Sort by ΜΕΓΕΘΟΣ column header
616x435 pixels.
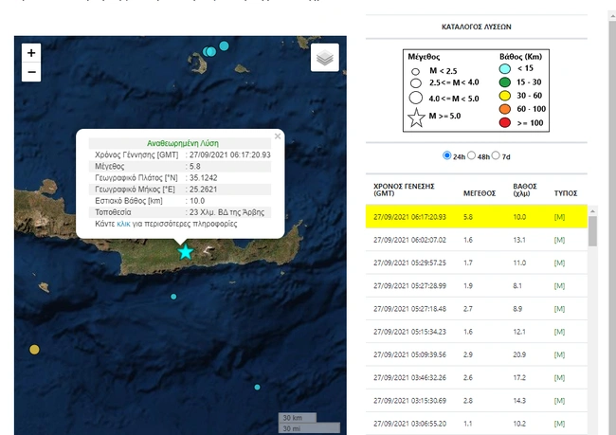click(480, 191)
